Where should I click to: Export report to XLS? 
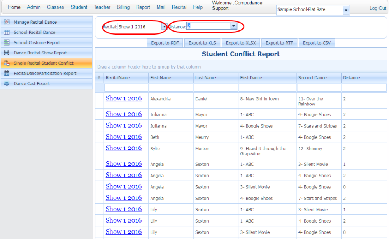202,43
